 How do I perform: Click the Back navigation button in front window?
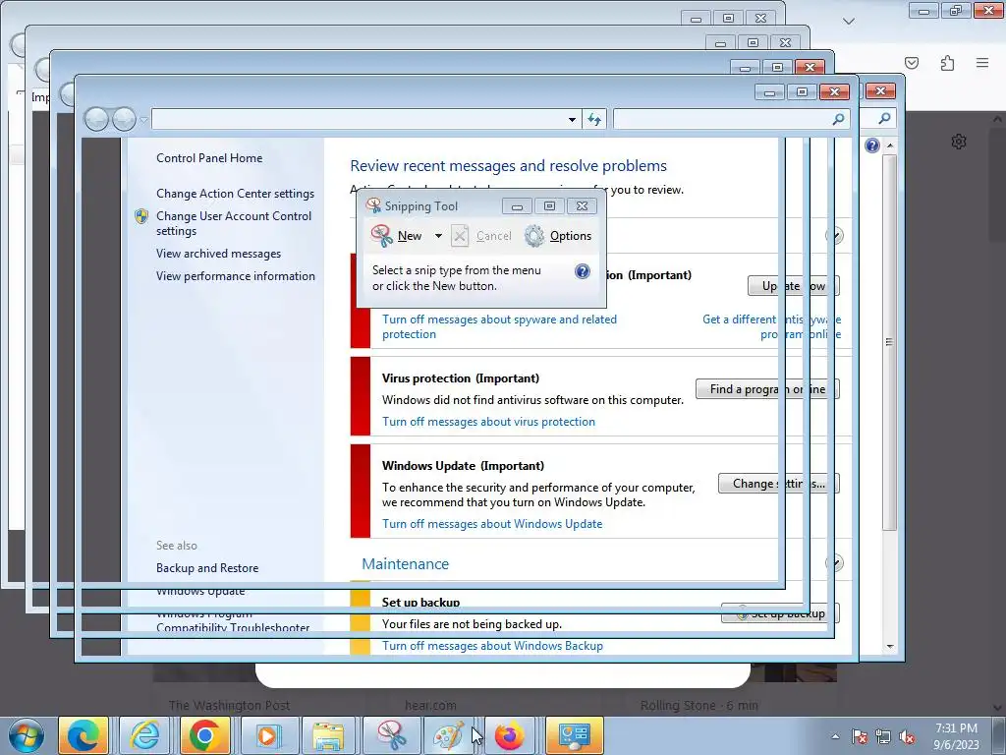(x=96, y=119)
